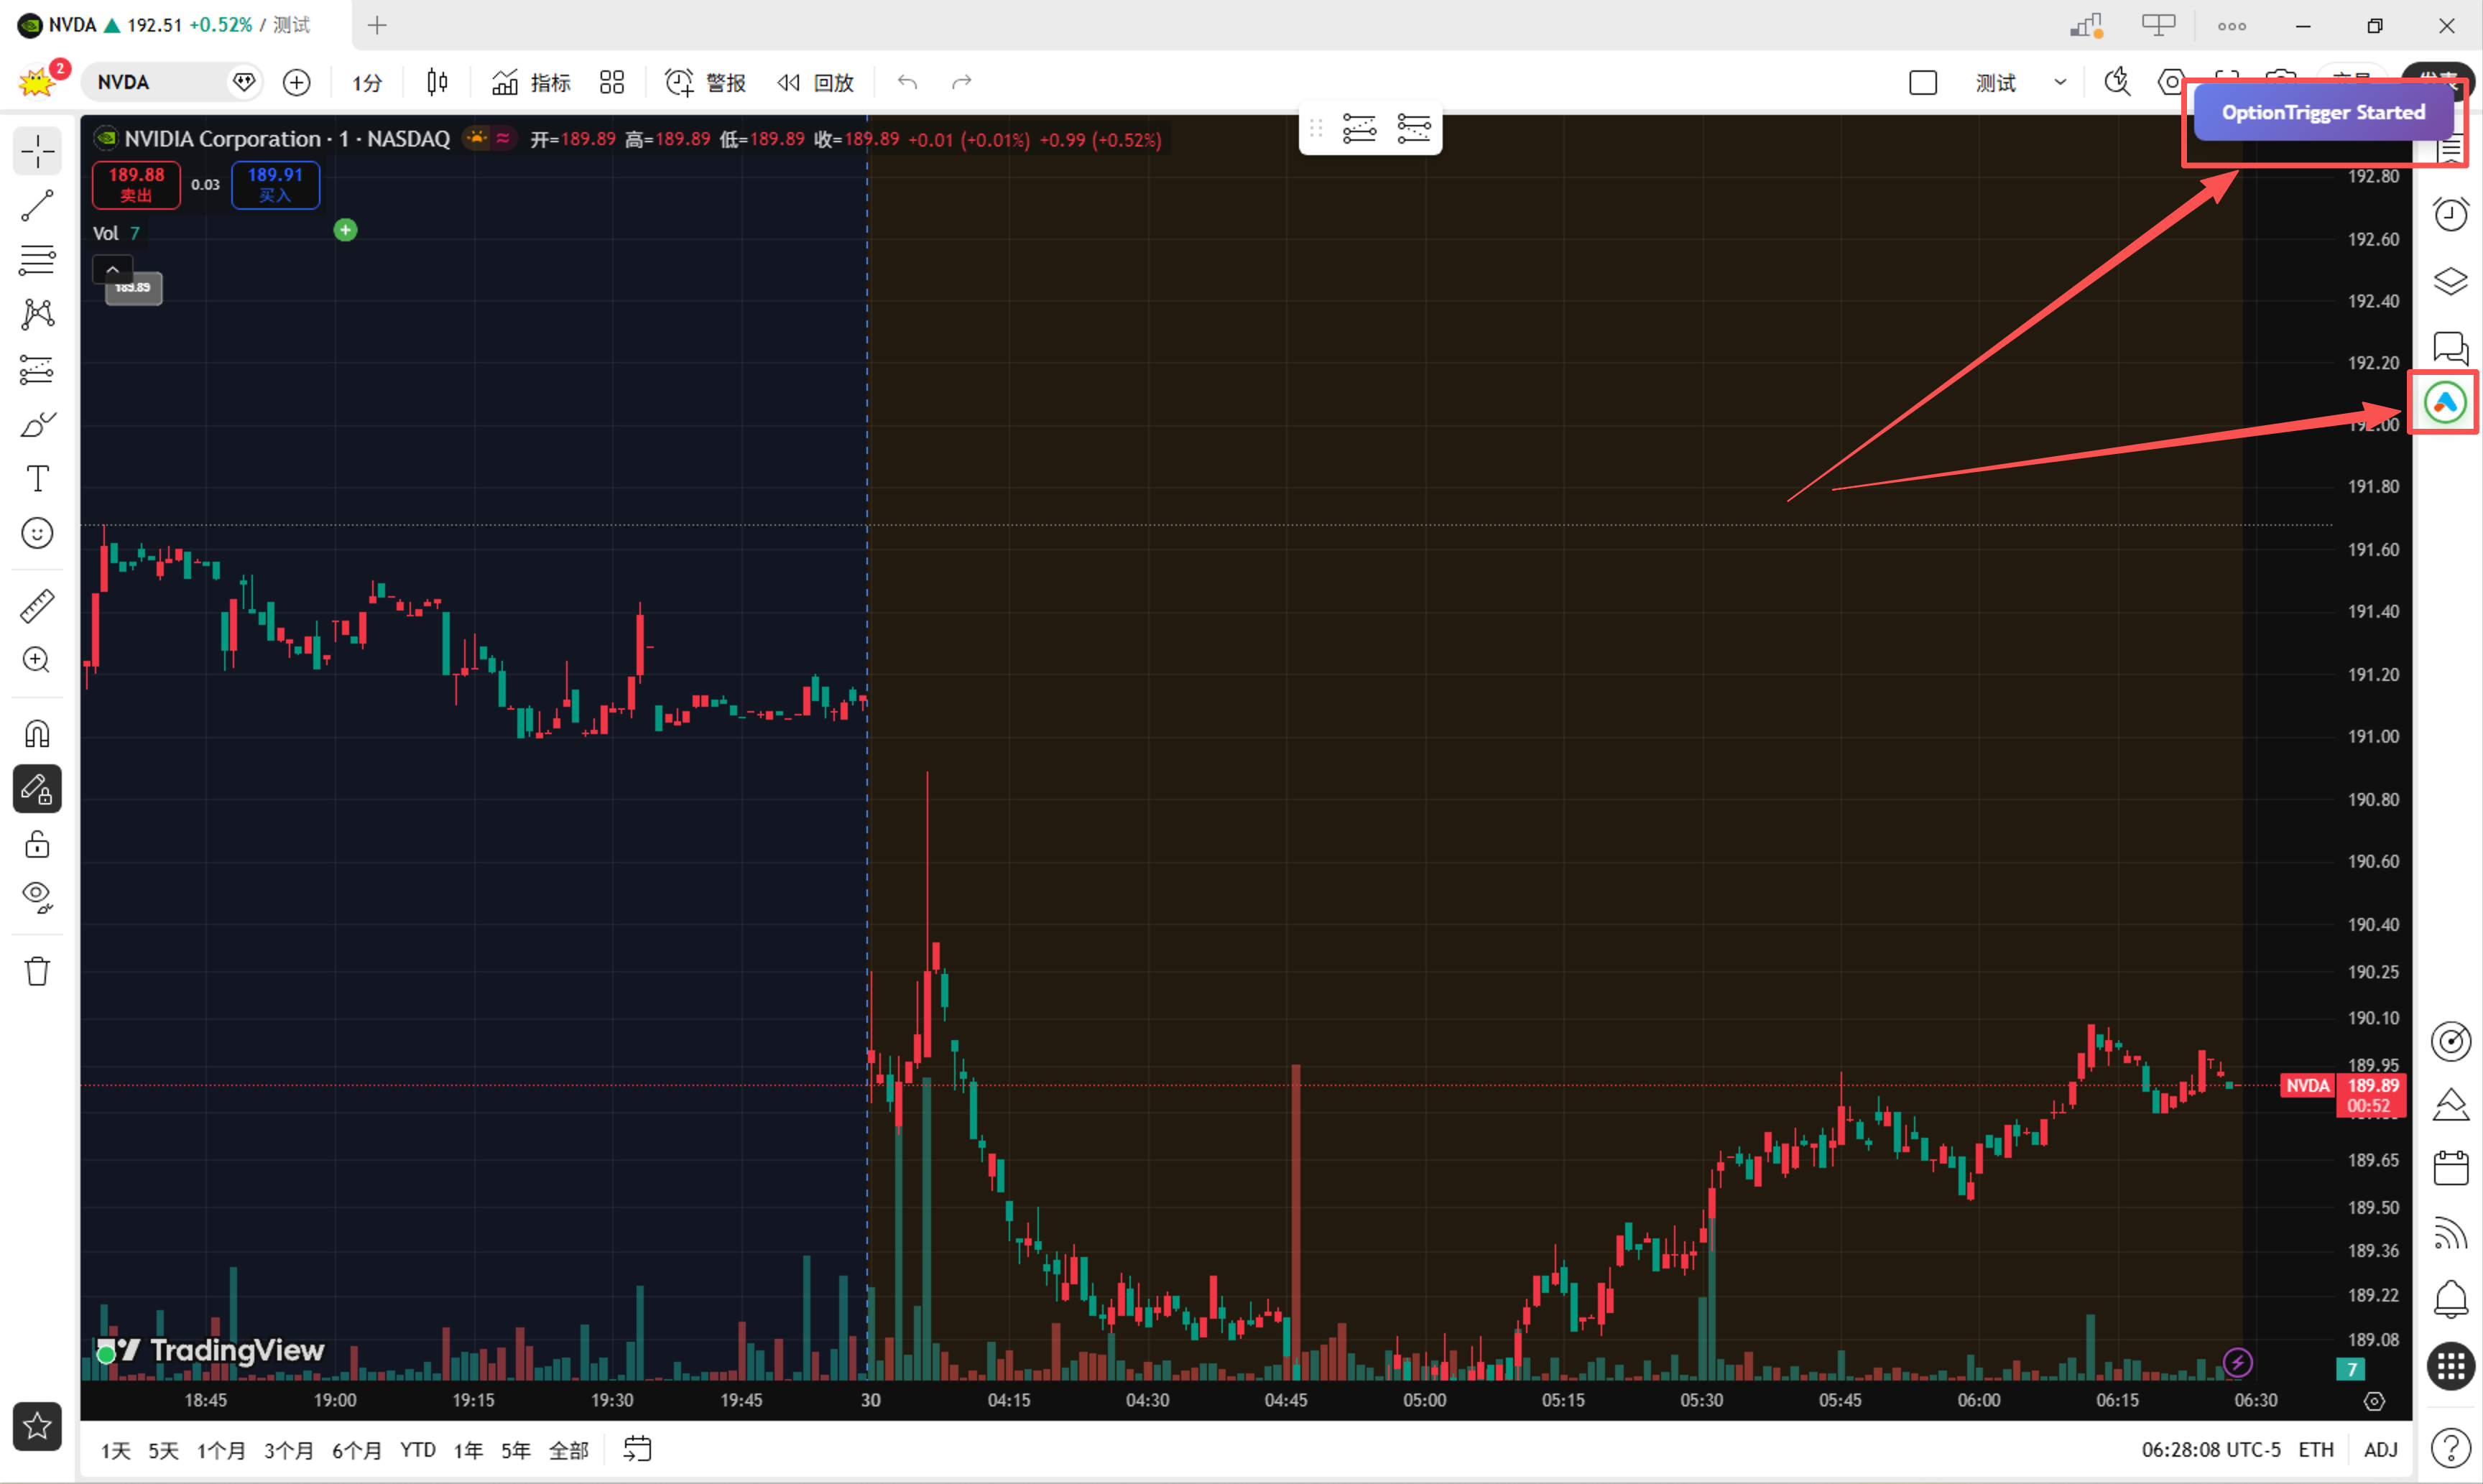Select the 1天 time range
The width and height of the screenshot is (2483, 1484).
tap(116, 1450)
